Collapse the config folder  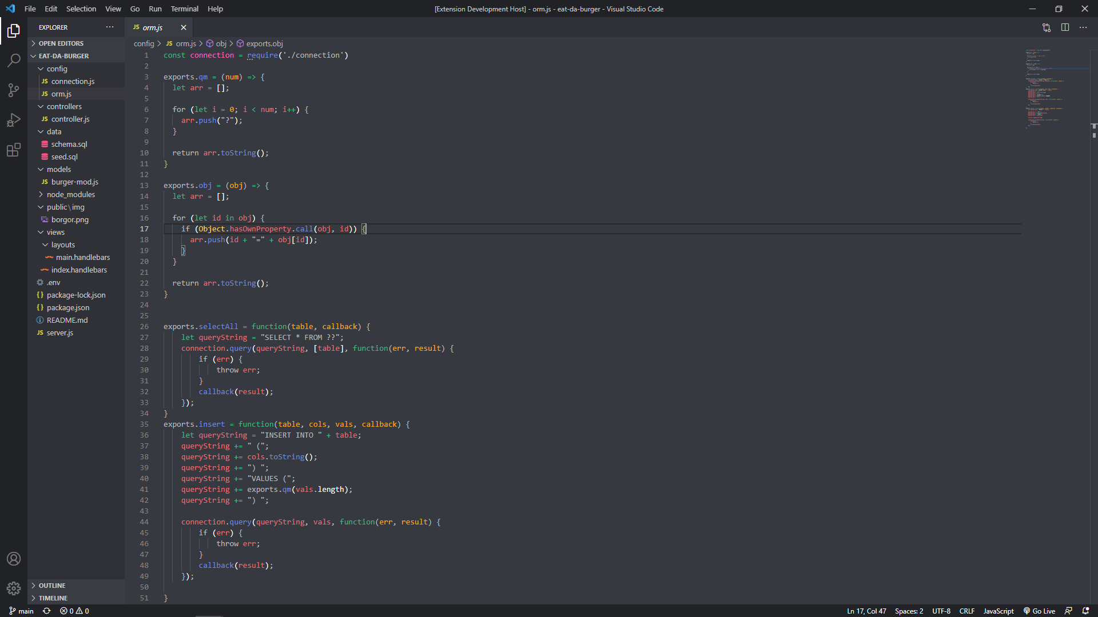(x=57, y=69)
